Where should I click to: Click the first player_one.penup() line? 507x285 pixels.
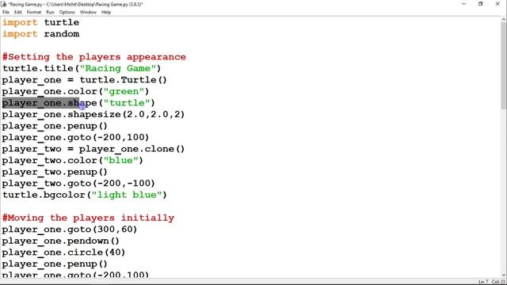tap(55, 126)
